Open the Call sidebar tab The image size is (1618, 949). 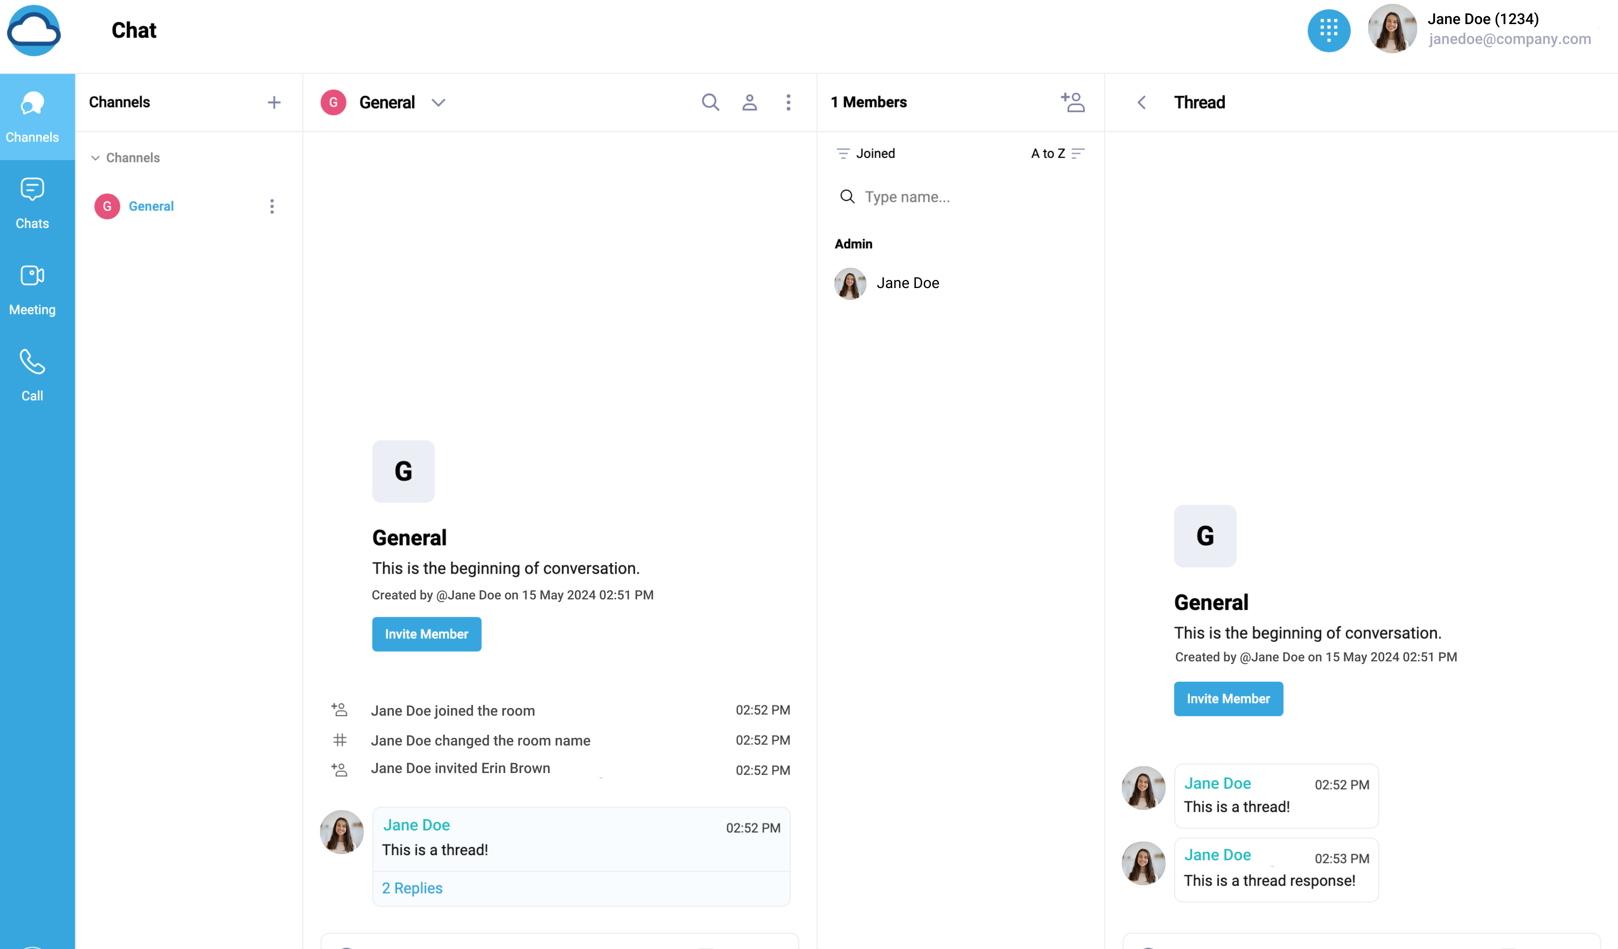(x=32, y=376)
